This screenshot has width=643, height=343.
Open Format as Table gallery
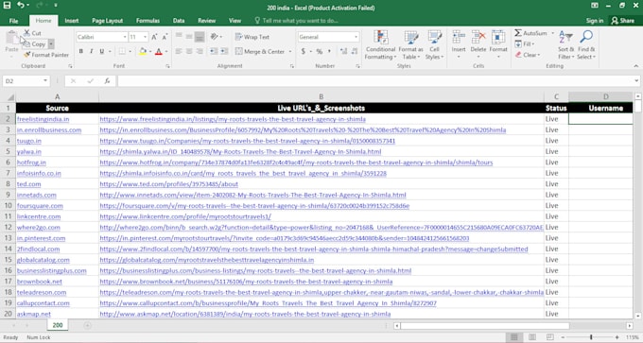410,45
